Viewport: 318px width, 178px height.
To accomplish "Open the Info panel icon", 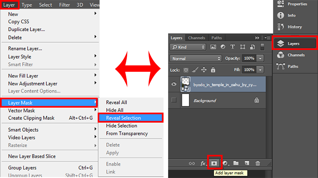I will click(x=280, y=15).
